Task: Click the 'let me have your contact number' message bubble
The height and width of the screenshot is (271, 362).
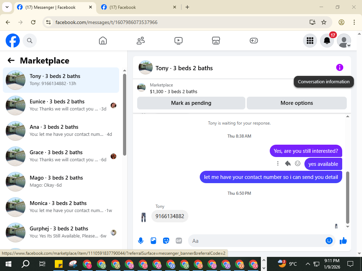Action: 271,177
